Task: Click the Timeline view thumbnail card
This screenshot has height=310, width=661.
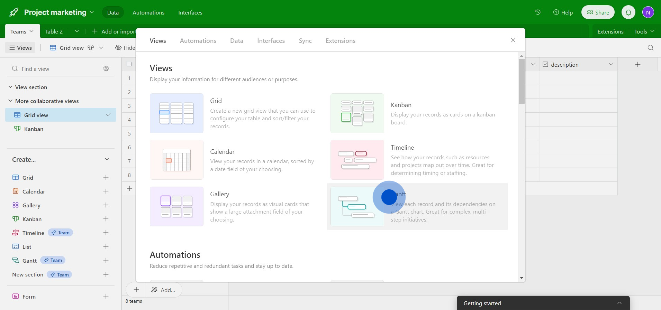Action: pyautogui.click(x=357, y=160)
